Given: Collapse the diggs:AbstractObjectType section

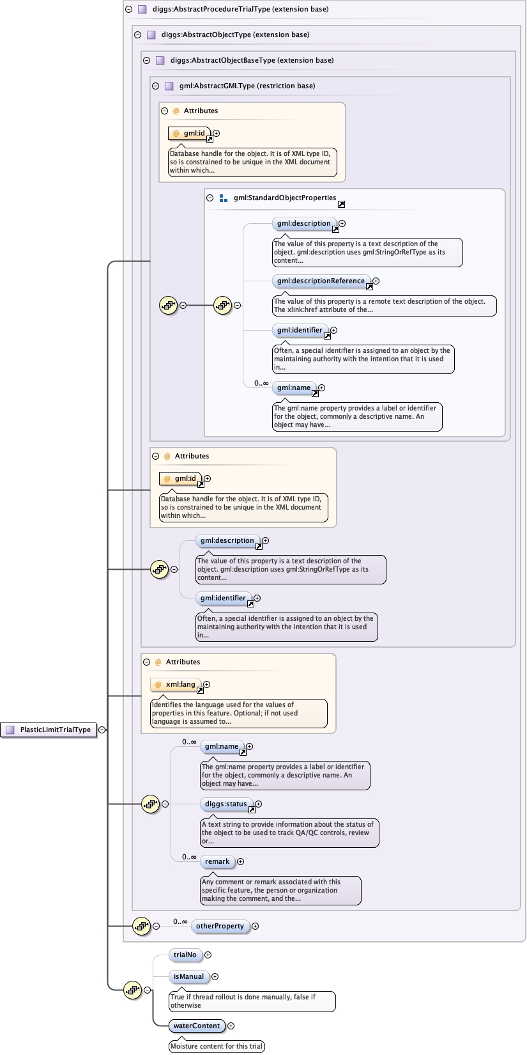Looking at the screenshot, I should 138,35.
